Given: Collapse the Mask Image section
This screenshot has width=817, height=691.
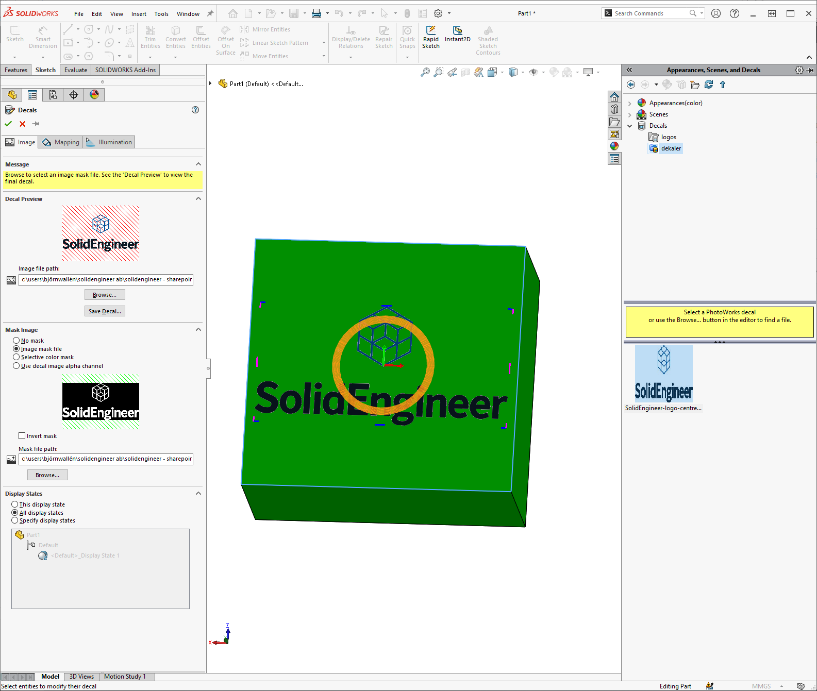Looking at the screenshot, I should pos(198,330).
